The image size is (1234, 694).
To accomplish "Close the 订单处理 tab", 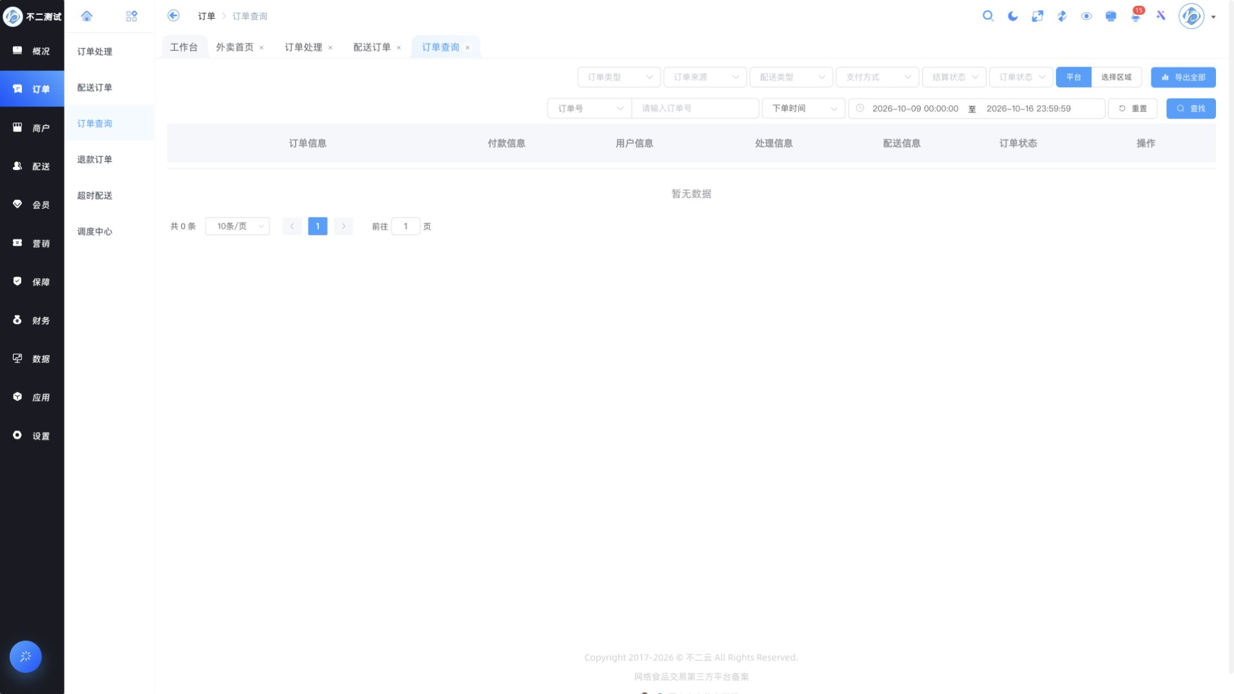I will pyautogui.click(x=330, y=48).
